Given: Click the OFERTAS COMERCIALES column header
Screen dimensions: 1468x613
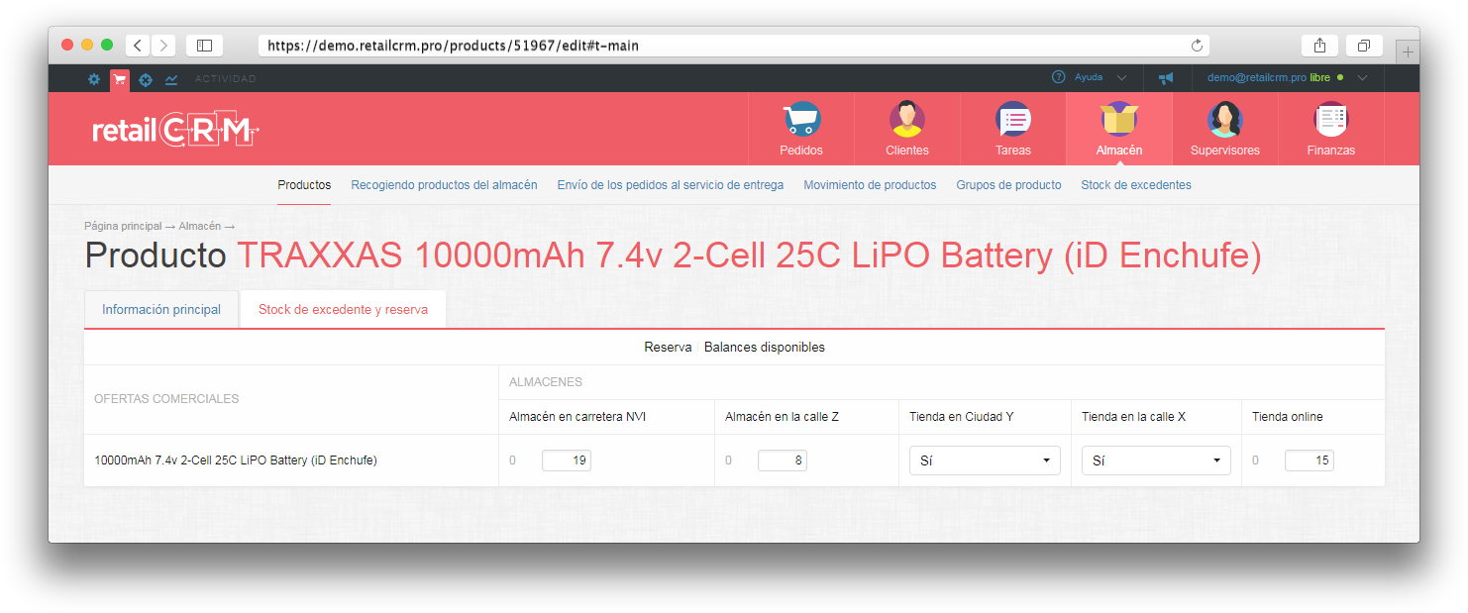Looking at the screenshot, I should pos(166,399).
